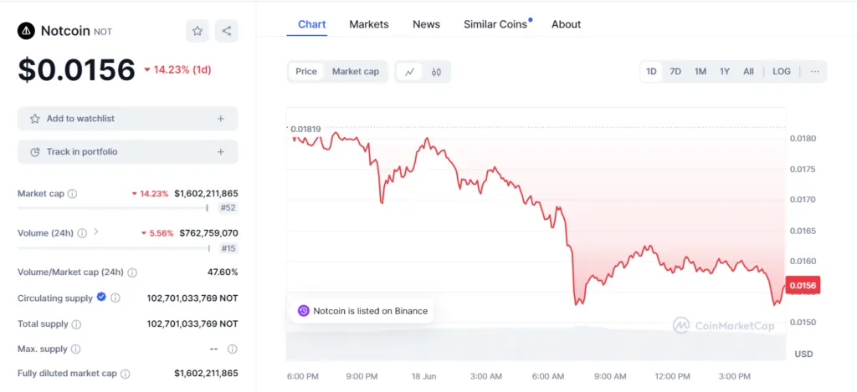The image size is (857, 392).
Task: Select the Price chart toggle
Action: [306, 72]
